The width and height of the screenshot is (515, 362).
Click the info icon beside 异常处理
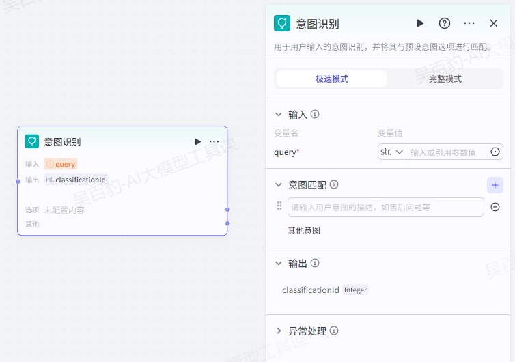coord(334,331)
